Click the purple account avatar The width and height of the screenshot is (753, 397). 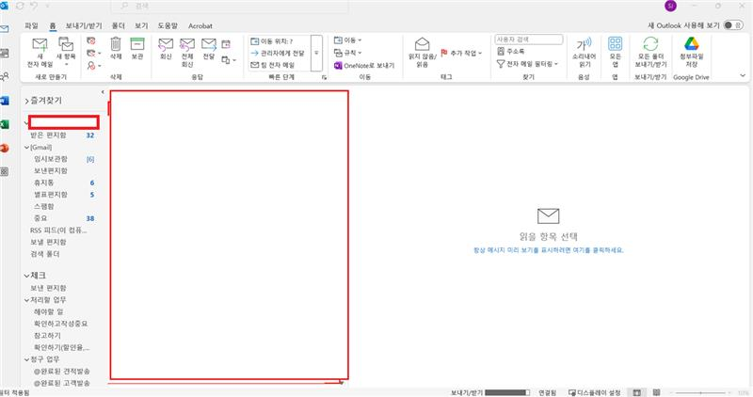click(x=670, y=6)
